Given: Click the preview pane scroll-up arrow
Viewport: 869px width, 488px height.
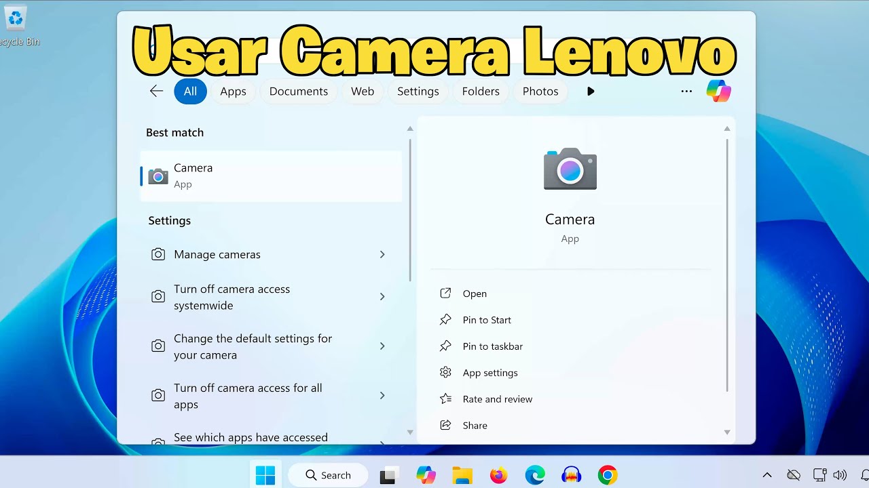Looking at the screenshot, I should point(727,129).
